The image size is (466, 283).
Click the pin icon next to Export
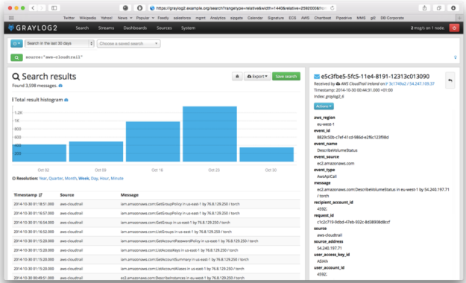(237, 77)
